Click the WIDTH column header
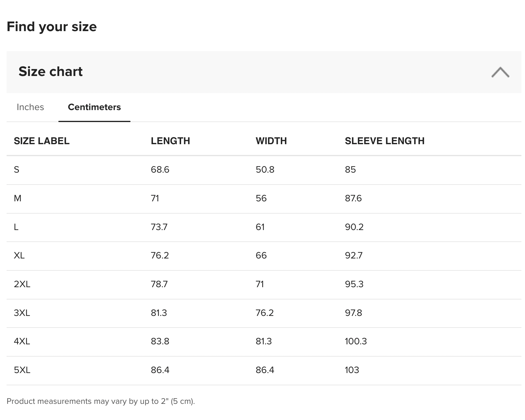Viewport: 525px width, 420px height. (271, 141)
